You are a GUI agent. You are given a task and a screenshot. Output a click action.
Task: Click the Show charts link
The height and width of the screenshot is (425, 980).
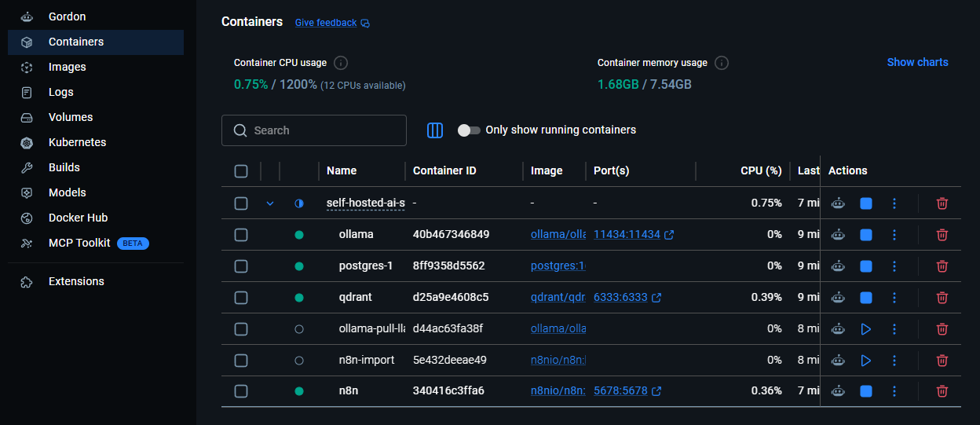tap(917, 62)
